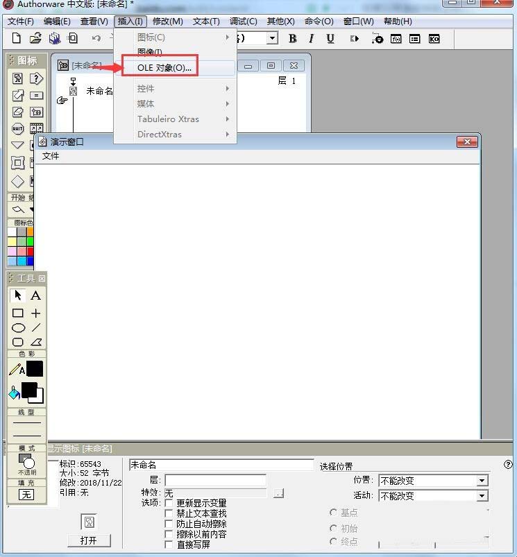
Task: Enable 擦除以前内容 checkbox
Action: [x=169, y=534]
